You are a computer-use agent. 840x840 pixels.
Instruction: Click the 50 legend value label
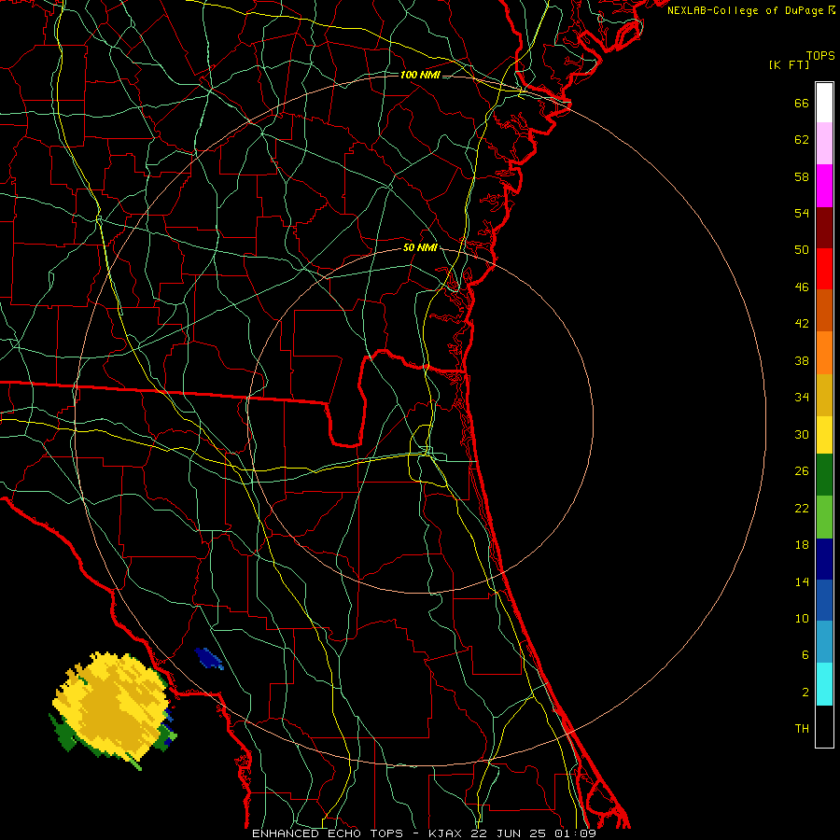click(x=802, y=249)
